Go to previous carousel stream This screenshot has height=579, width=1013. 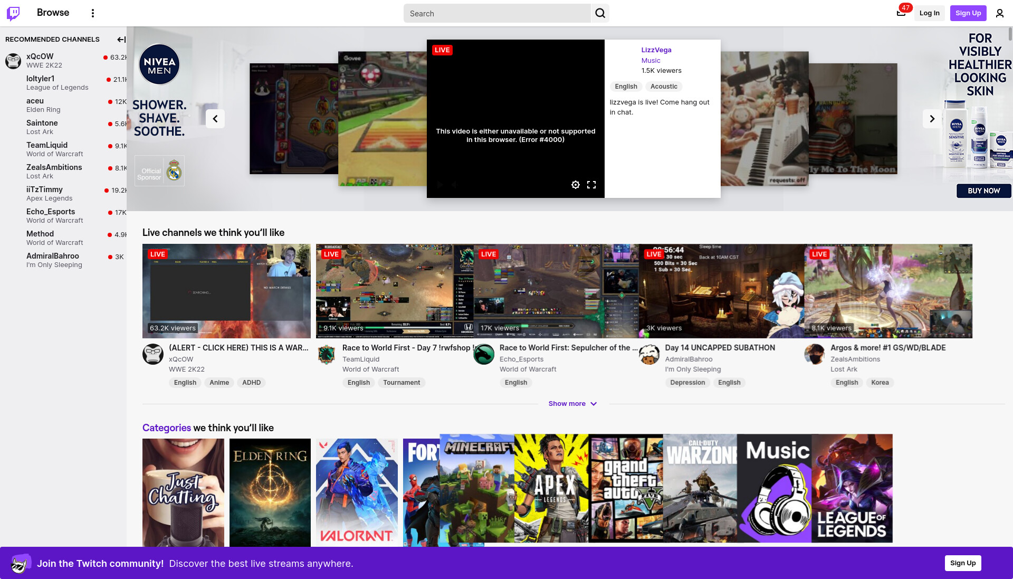coord(215,119)
